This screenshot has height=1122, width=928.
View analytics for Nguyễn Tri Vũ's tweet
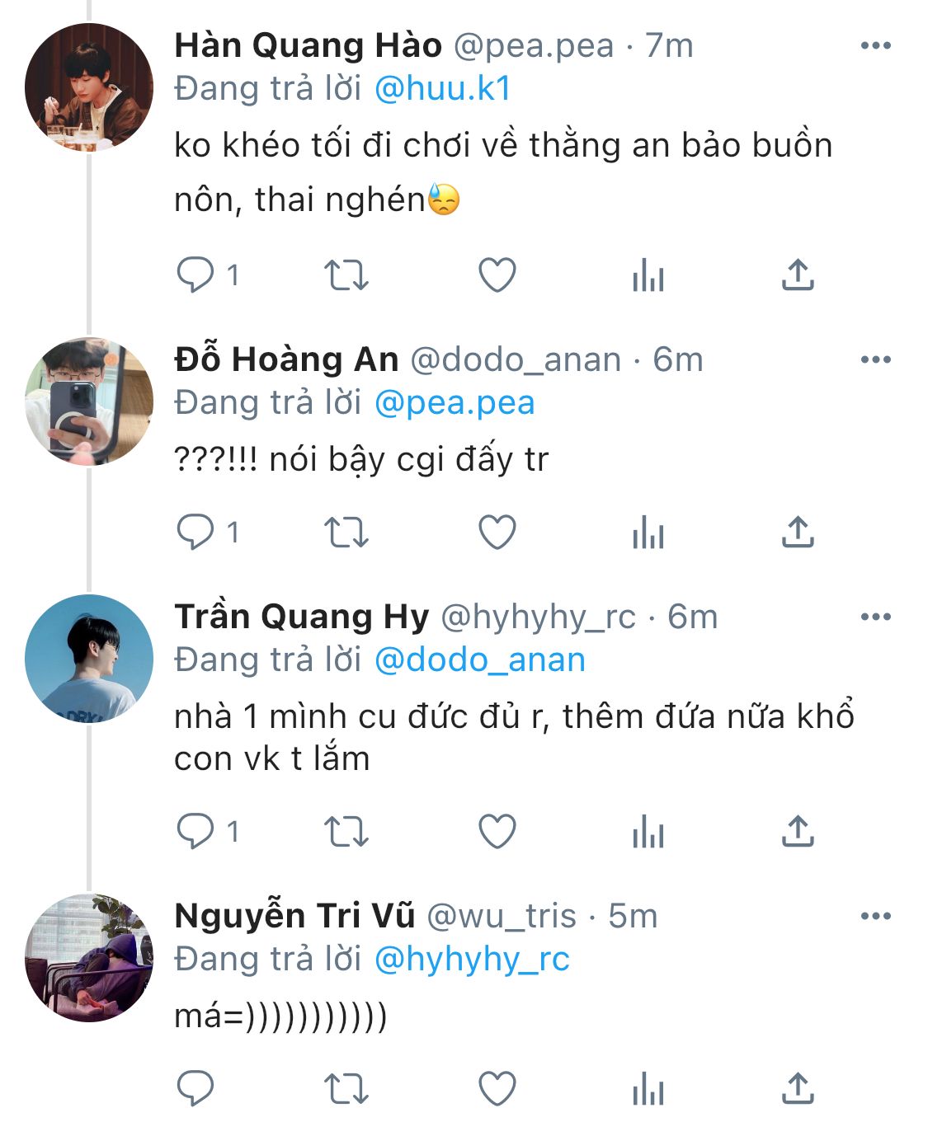[648, 1089]
